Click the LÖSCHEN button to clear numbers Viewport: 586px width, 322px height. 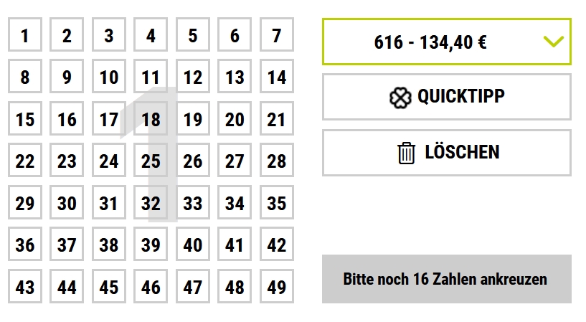pos(447,153)
